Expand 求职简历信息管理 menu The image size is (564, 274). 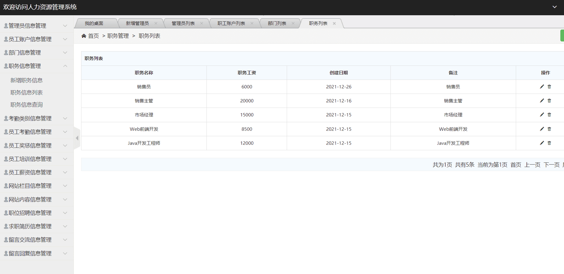[37, 226]
